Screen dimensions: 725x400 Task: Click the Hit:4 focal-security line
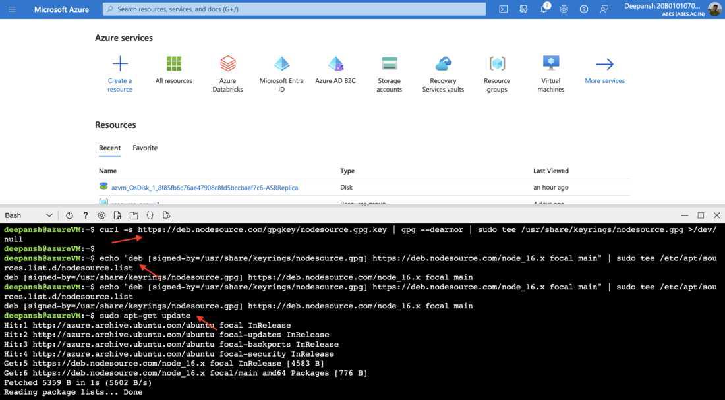click(169, 355)
